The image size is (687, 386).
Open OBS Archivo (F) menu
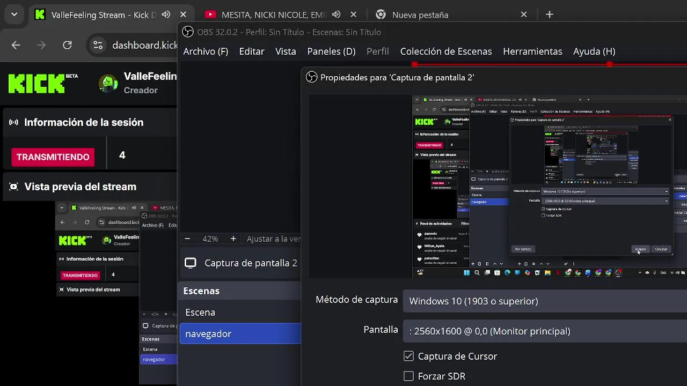[x=206, y=51]
